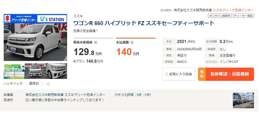The width and height of the screenshot is (259, 119).
Task: Click the star icon in お気に入り追加
Action: click(167, 74)
